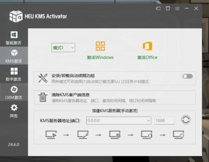
Task: Click the monitor with key icon
Action: click(83, 135)
